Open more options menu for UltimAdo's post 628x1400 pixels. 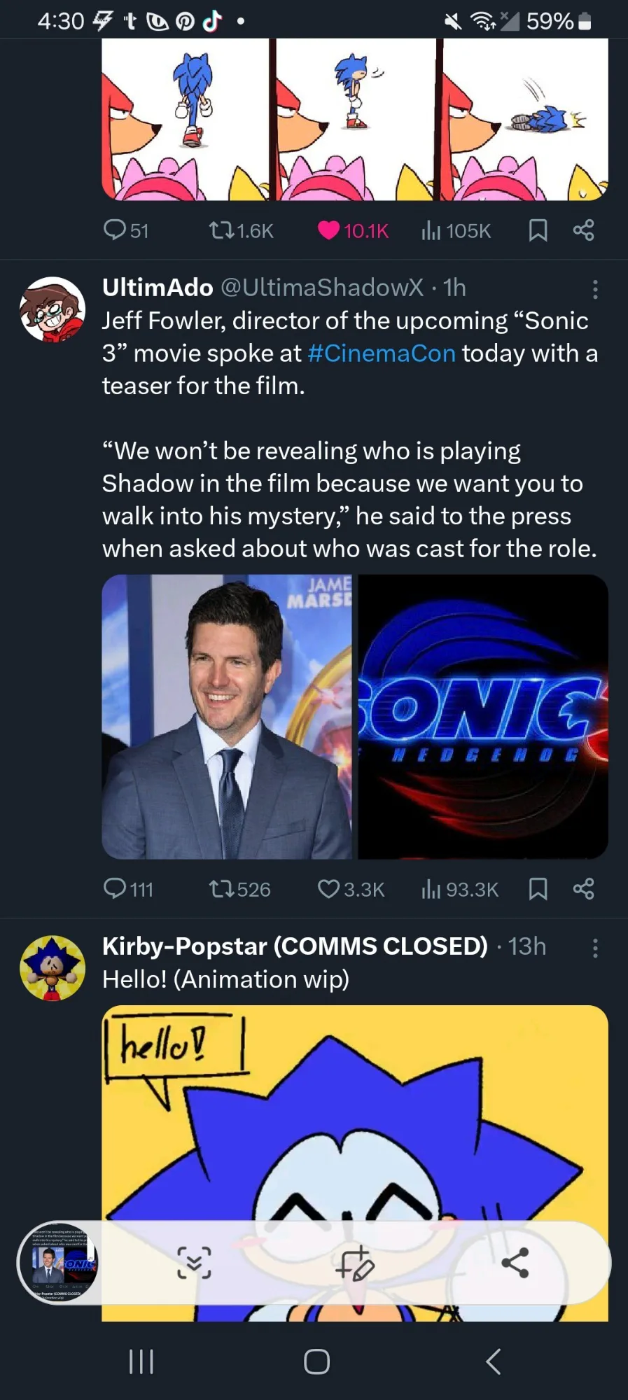point(595,289)
